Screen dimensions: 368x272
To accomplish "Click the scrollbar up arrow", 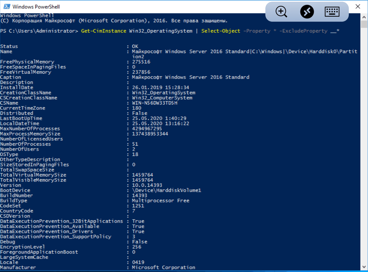I will (x=364, y=17).
